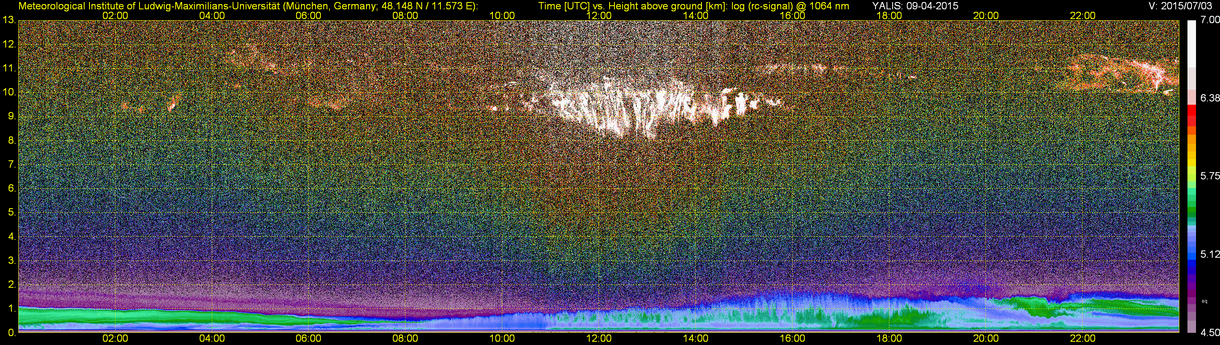Click the '7.00' color scale value
This screenshot has height=345, width=1220.
tap(1209, 20)
